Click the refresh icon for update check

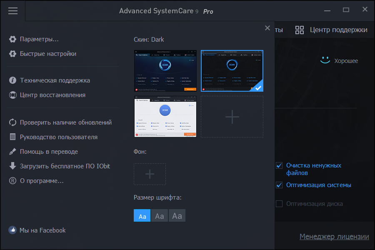(x=12, y=122)
